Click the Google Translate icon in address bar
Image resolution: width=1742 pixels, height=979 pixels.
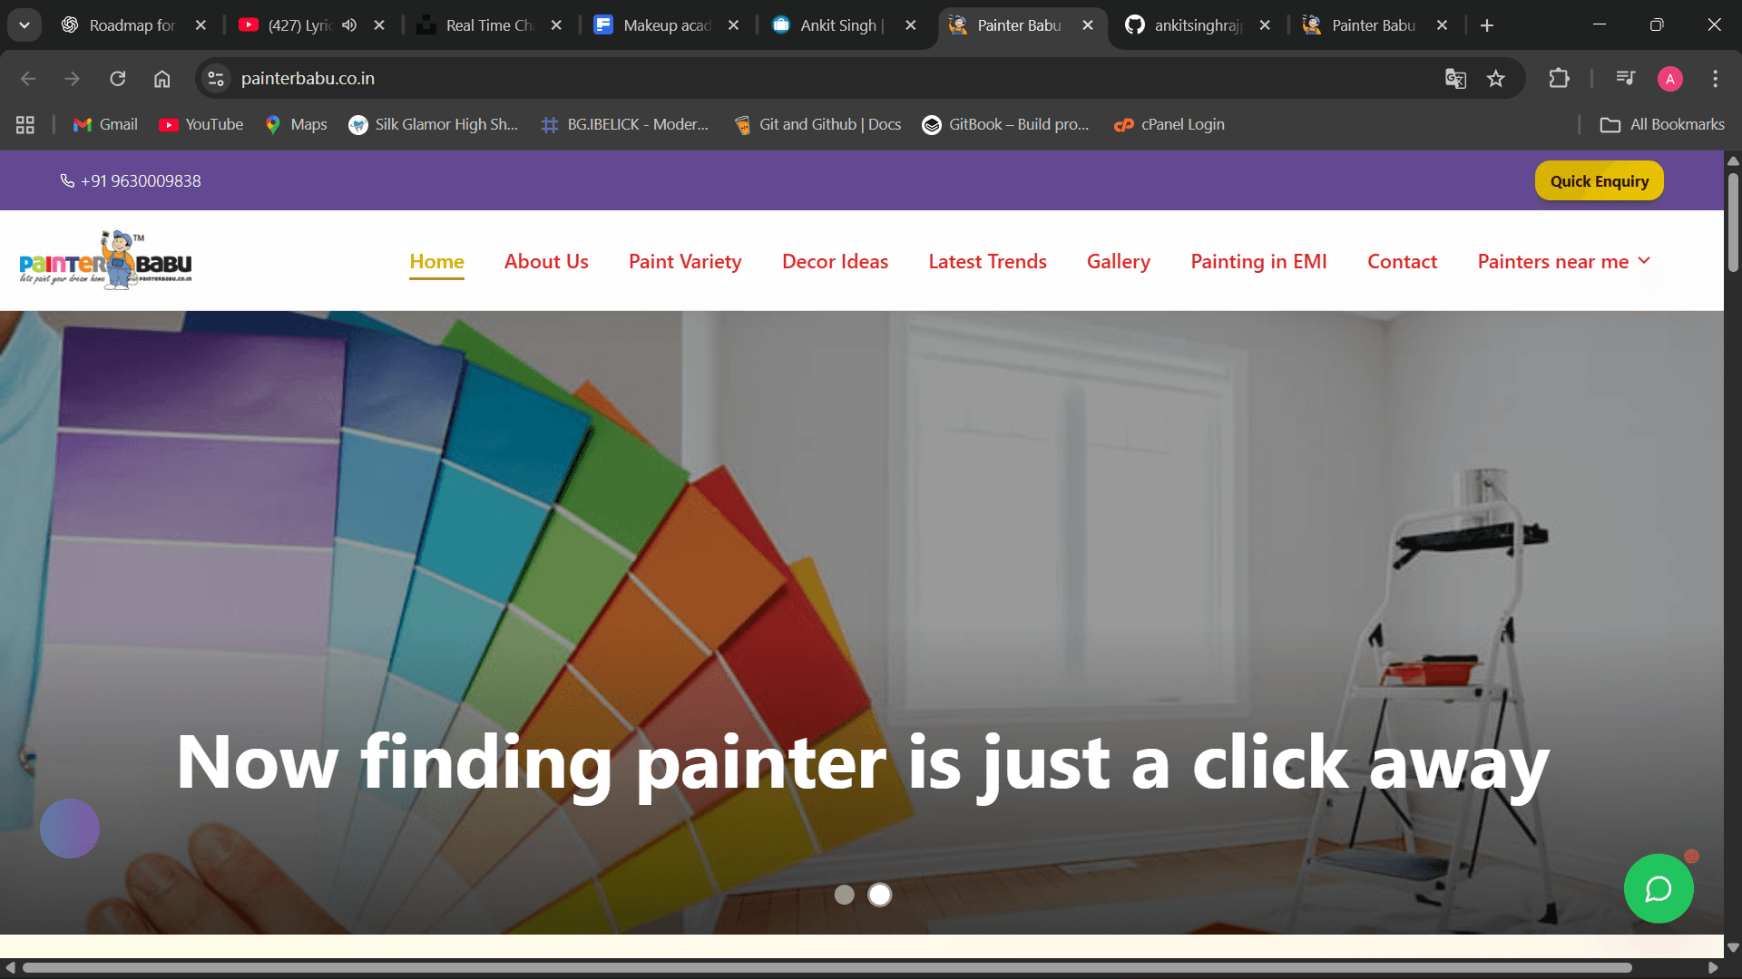tap(1455, 79)
